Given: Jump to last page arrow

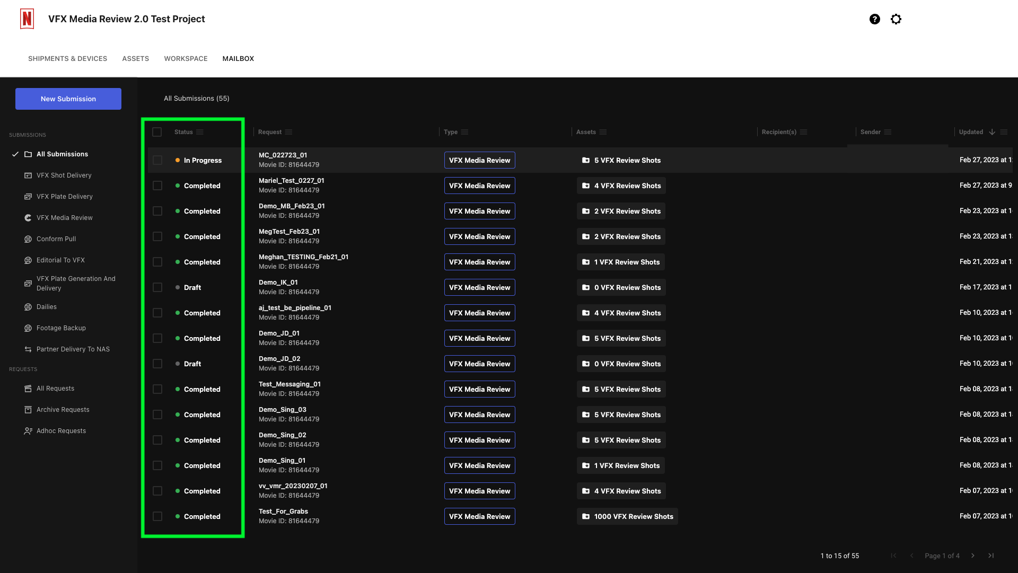Looking at the screenshot, I should click(x=991, y=556).
